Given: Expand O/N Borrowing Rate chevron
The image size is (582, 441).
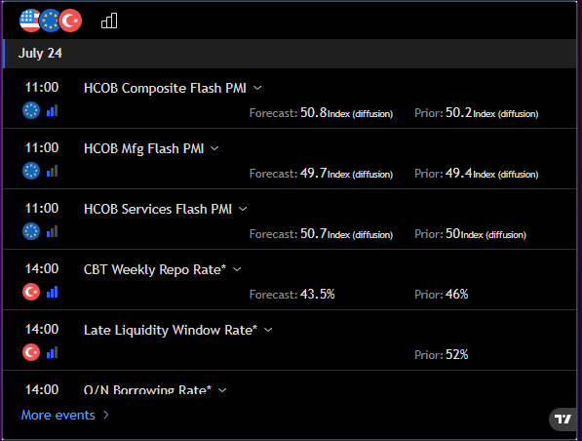Looking at the screenshot, I should pyautogui.click(x=222, y=390).
